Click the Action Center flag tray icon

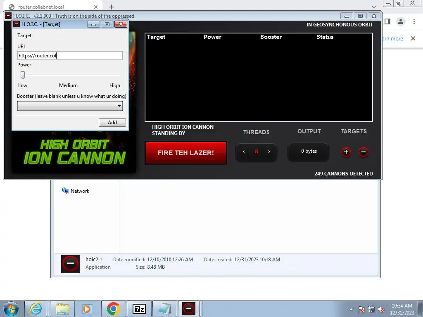(x=361, y=309)
